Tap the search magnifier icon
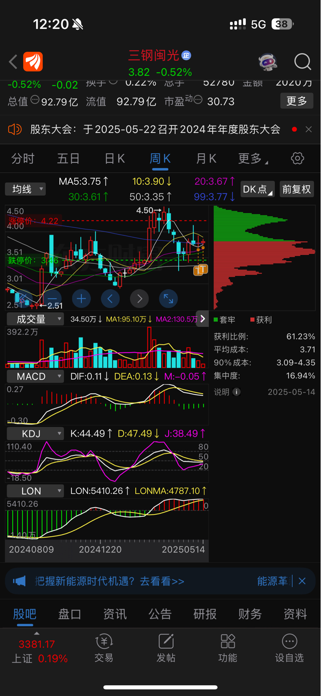This screenshot has width=321, height=696. [303, 62]
